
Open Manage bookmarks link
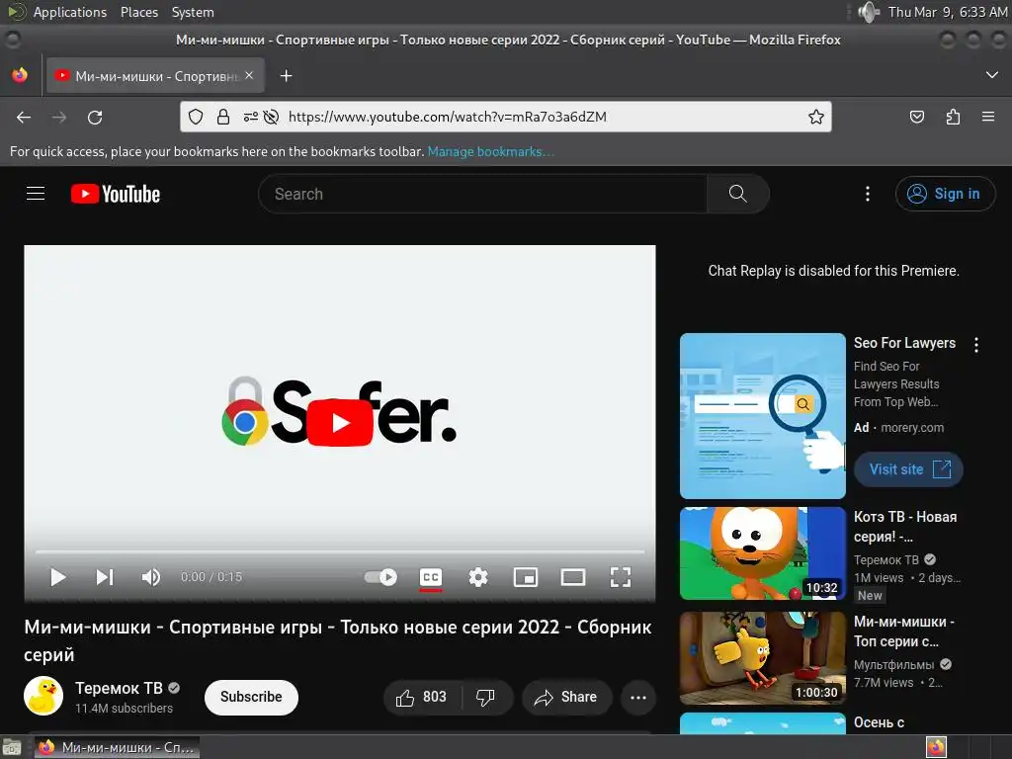click(x=490, y=151)
